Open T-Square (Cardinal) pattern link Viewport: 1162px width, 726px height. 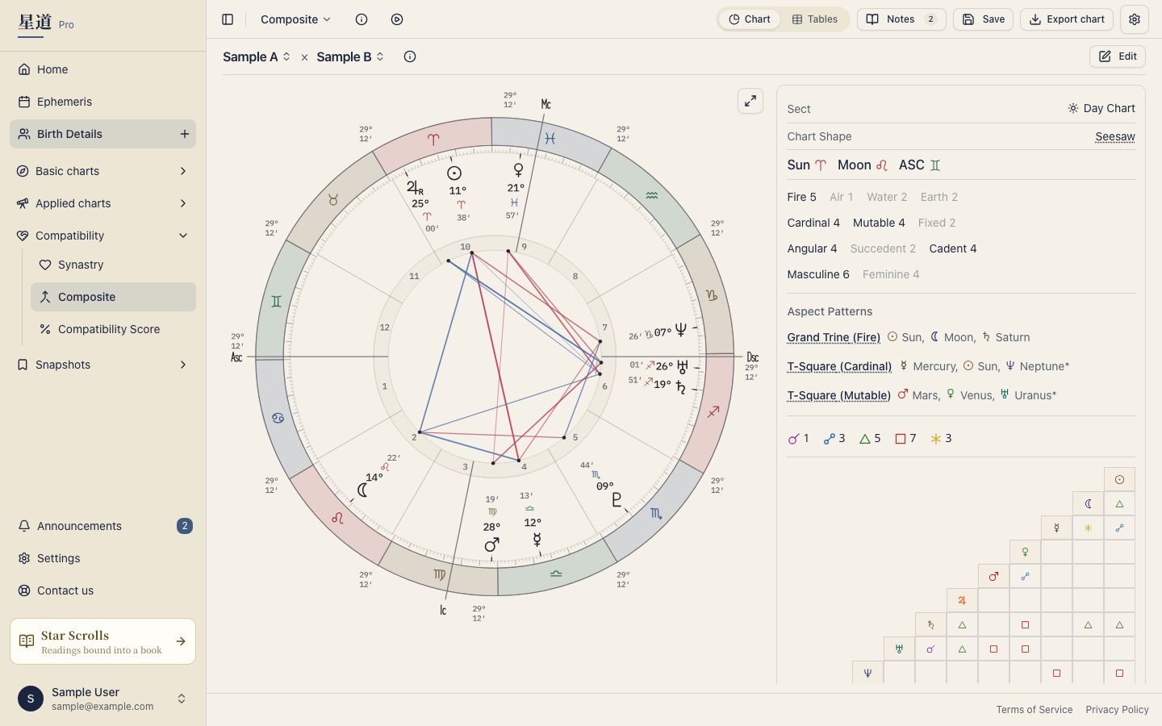(839, 366)
